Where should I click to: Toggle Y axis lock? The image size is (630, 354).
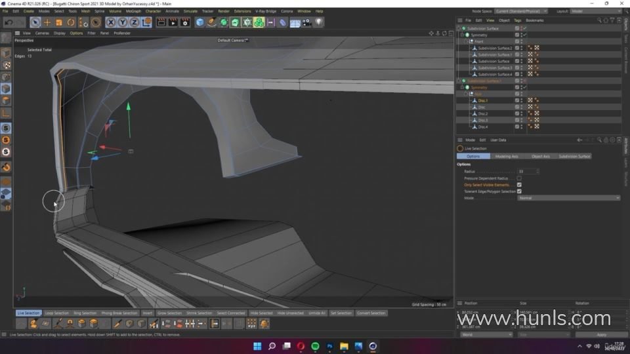click(x=123, y=22)
